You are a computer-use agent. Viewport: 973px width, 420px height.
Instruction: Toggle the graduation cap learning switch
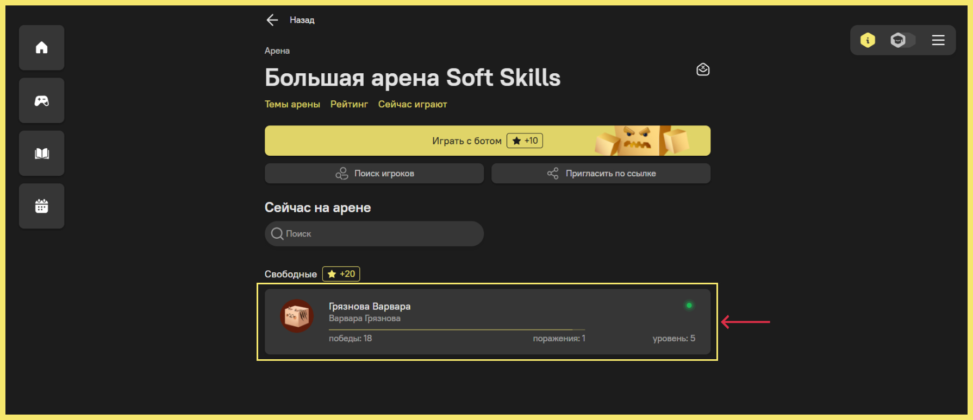(903, 40)
